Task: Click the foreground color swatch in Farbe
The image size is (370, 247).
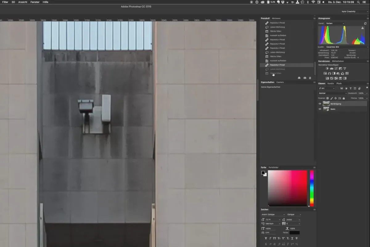Action: pyautogui.click(x=263, y=173)
